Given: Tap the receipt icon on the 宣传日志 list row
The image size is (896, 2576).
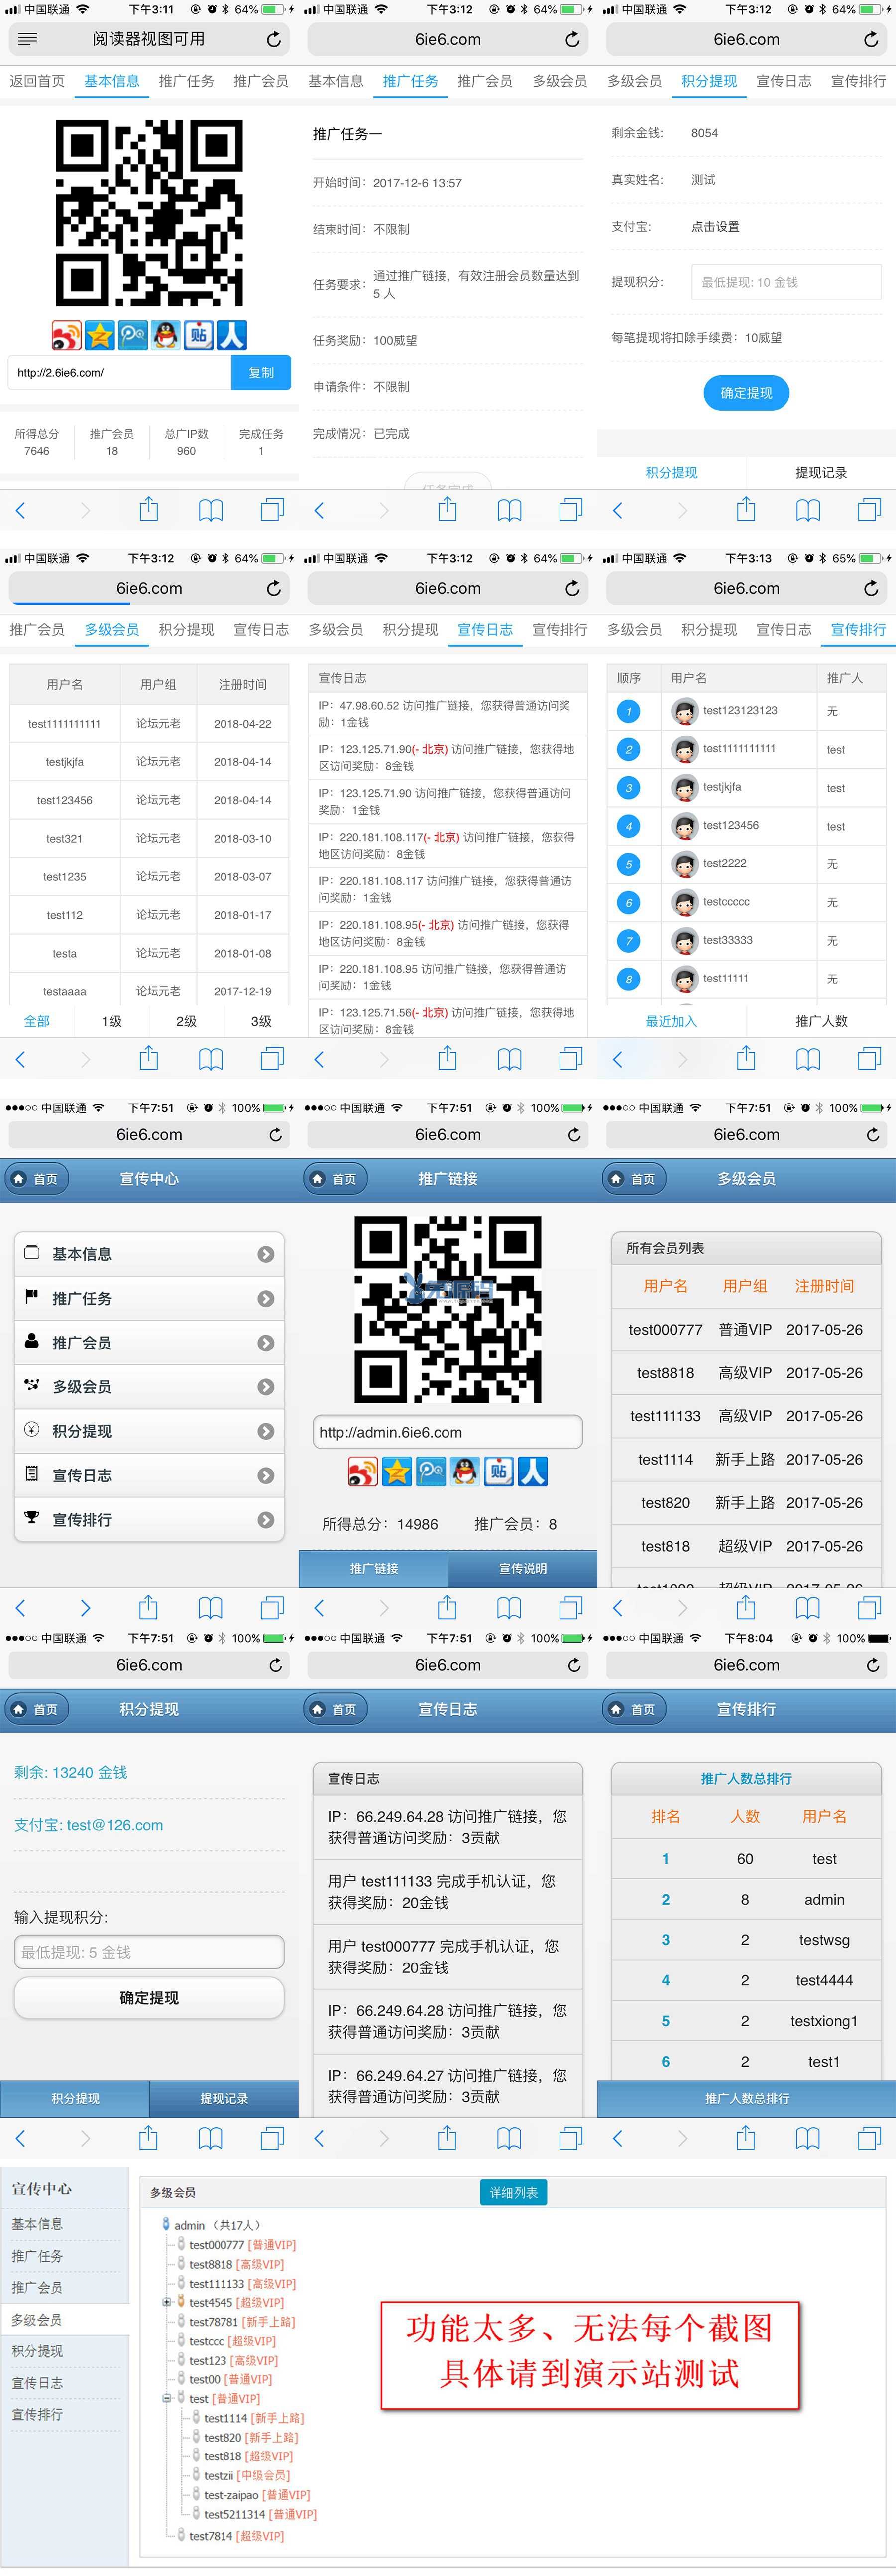Looking at the screenshot, I should (32, 1473).
